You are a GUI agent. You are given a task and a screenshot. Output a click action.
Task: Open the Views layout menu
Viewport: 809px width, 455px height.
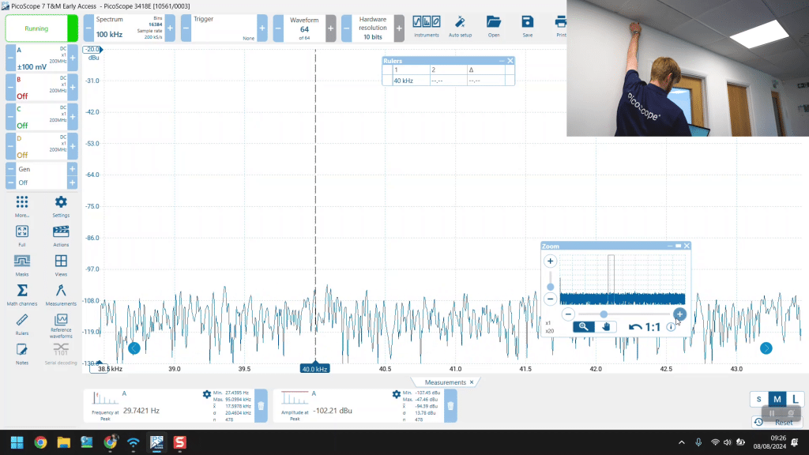pos(61,262)
